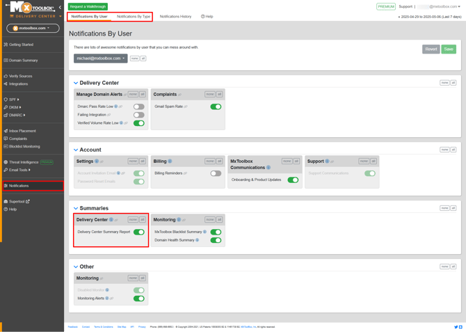Click the PREMIUM badge

[386, 6]
